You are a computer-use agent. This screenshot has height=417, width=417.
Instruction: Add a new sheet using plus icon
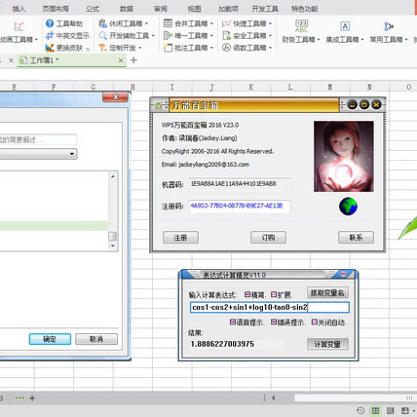coord(32,398)
